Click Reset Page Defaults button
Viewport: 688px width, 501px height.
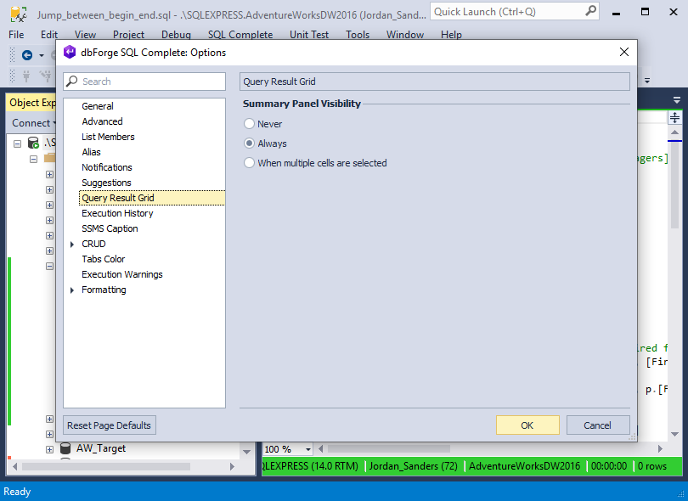click(110, 425)
